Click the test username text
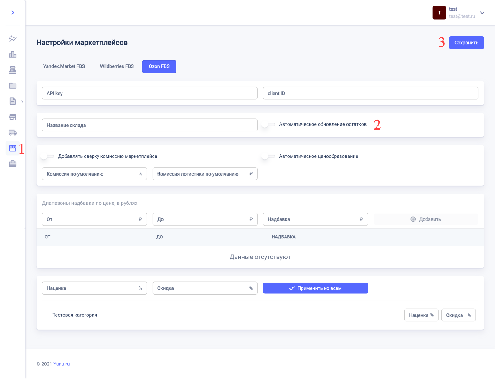 click(453, 9)
